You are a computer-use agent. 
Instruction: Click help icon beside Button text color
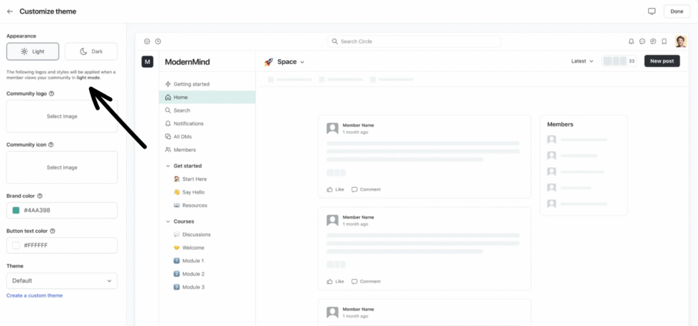pos(53,231)
